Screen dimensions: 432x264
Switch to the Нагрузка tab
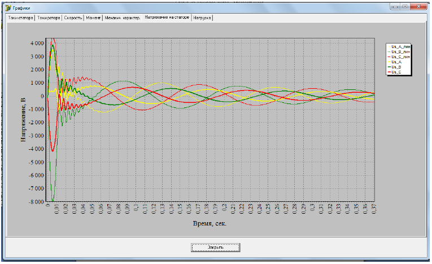(202, 18)
